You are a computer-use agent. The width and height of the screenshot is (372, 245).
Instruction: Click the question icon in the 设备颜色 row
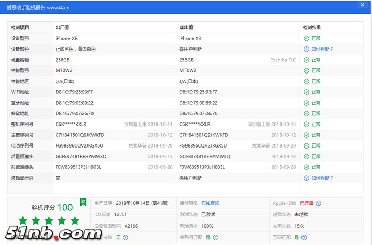[306, 49]
